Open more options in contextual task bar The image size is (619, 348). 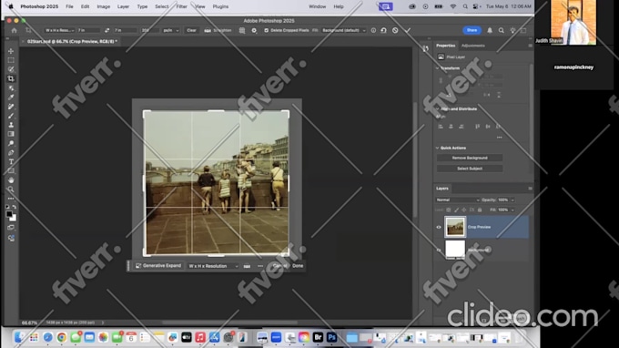pos(260,266)
